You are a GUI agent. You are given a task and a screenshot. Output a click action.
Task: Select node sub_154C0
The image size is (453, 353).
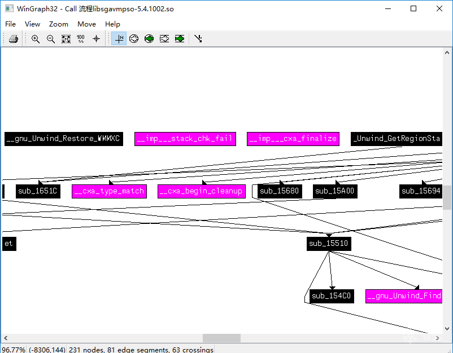tap(332, 296)
